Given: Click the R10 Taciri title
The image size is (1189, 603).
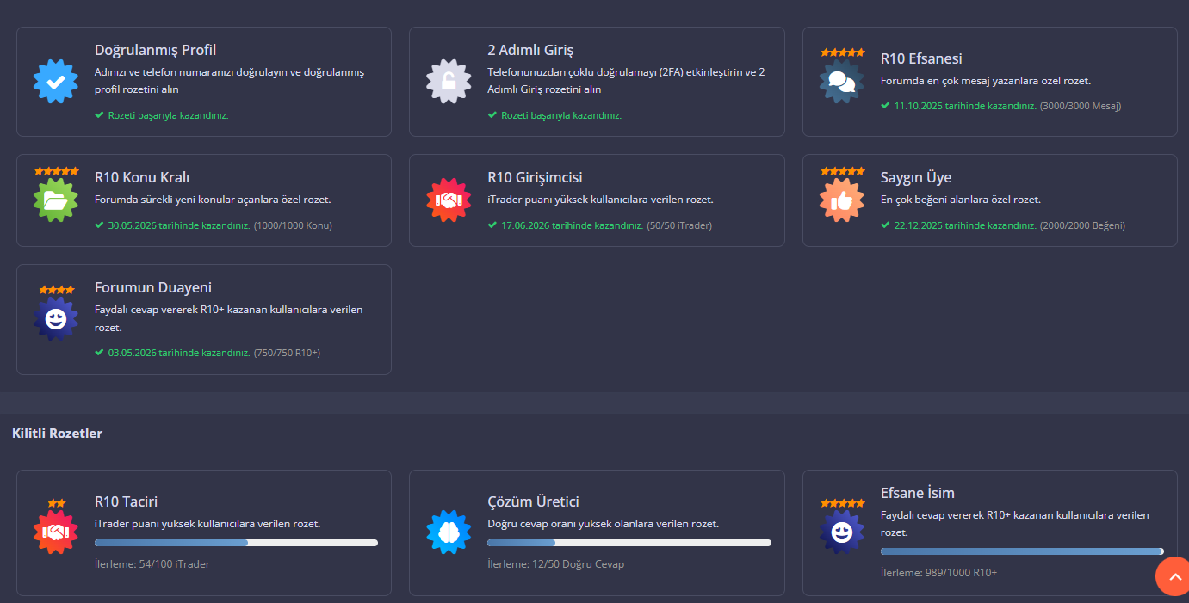Looking at the screenshot, I should point(126,501).
